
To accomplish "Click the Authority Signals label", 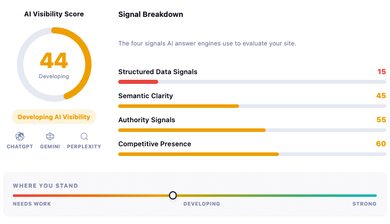I will pos(146,120).
